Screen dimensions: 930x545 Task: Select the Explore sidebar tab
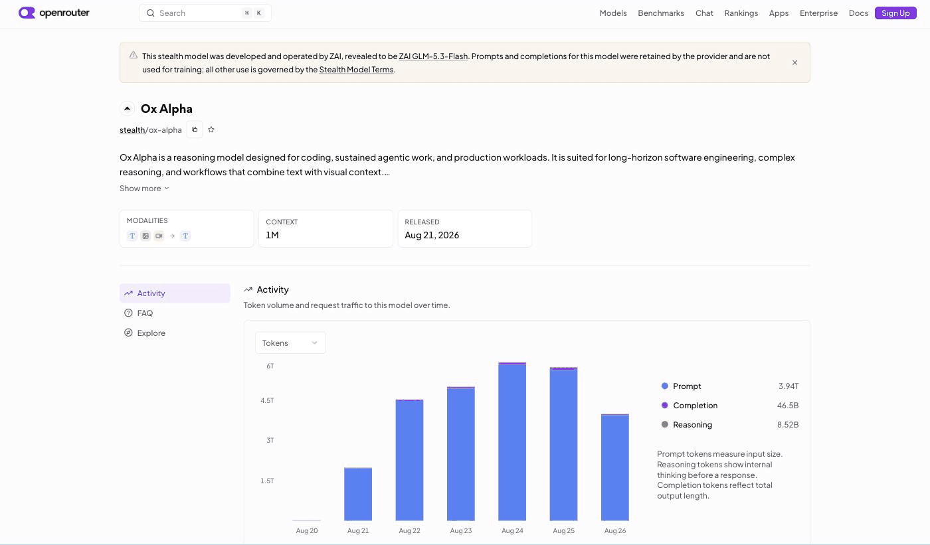tap(175, 333)
